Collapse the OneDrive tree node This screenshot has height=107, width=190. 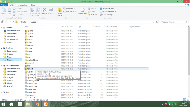tap(2, 48)
